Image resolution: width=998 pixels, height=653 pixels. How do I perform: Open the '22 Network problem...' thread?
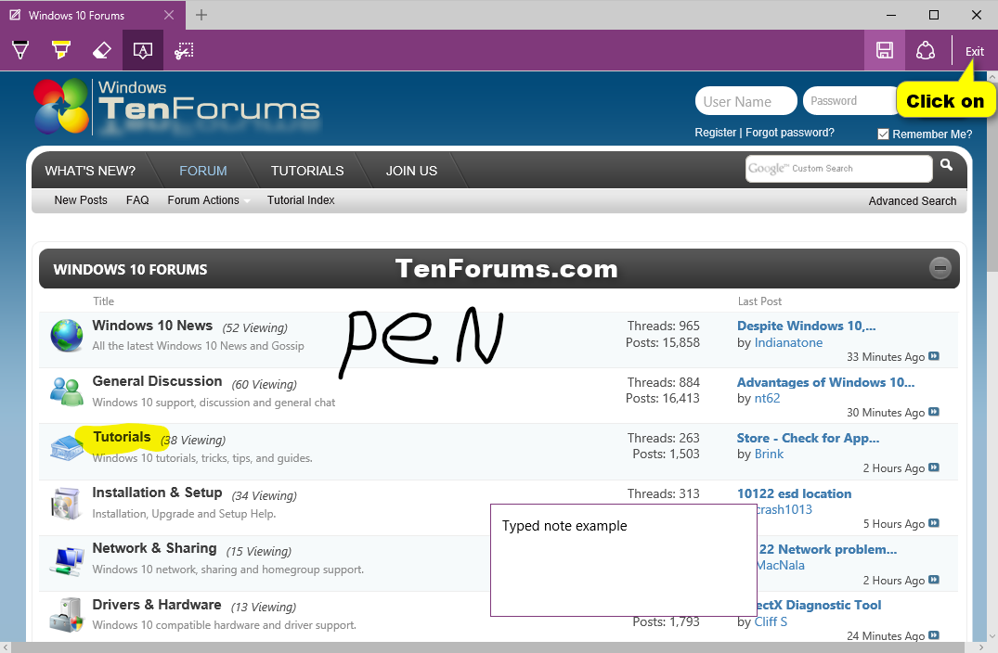tap(827, 549)
